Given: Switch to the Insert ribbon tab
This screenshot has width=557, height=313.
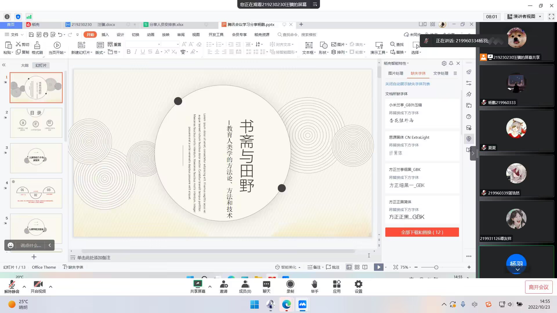Looking at the screenshot, I should (105, 34).
